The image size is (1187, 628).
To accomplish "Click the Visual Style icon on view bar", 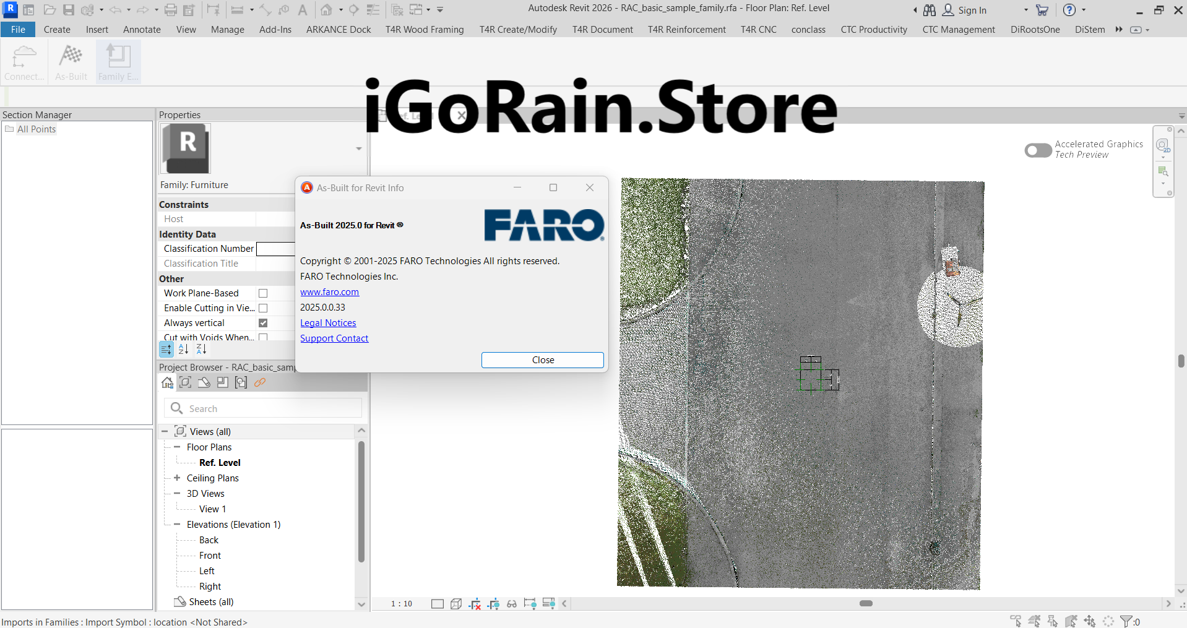I will pyautogui.click(x=456, y=604).
